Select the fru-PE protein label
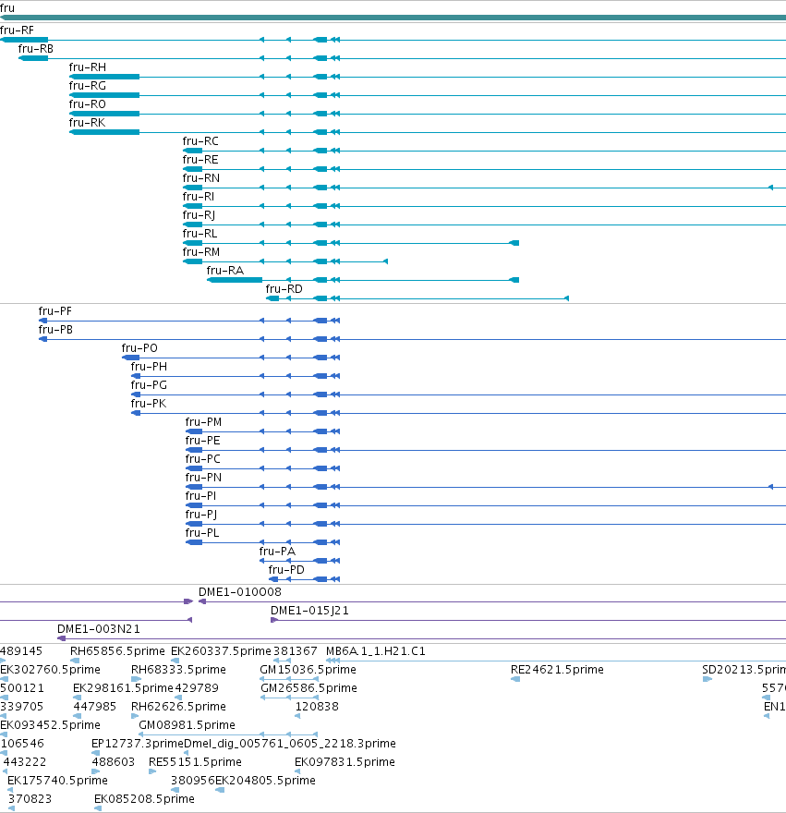Viewport: 786px width, 813px height. point(202,441)
